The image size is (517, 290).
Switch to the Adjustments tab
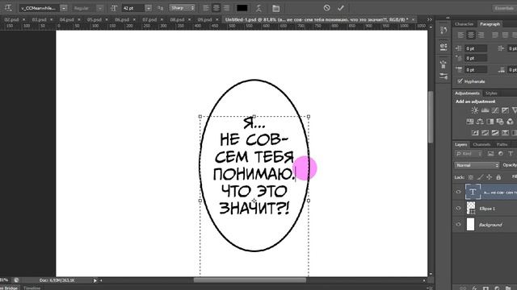pos(467,93)
